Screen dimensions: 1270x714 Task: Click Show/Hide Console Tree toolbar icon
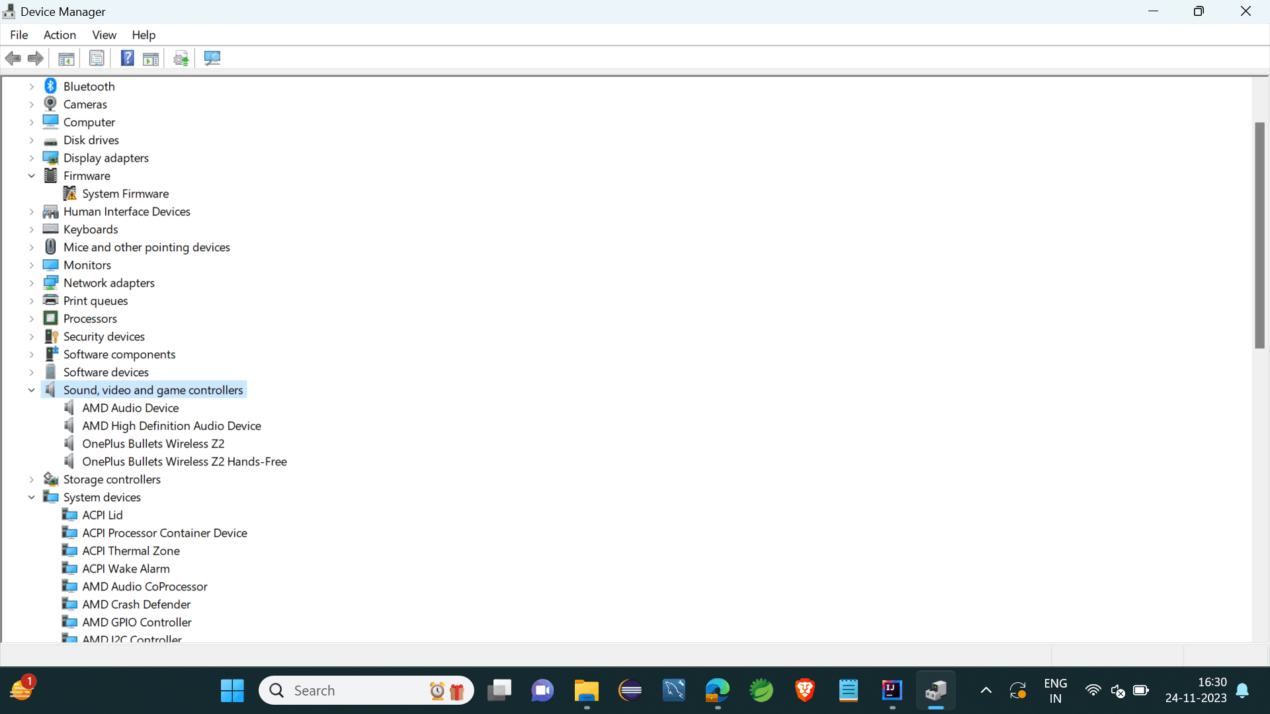(66, 58)
